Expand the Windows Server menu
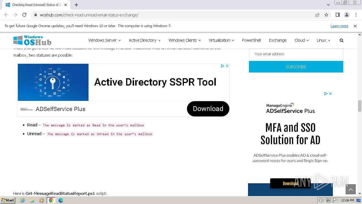This screenshot has width=362, height=204. (x=104, y=40)
